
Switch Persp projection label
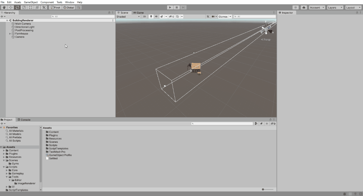click(x=266, y=40)
